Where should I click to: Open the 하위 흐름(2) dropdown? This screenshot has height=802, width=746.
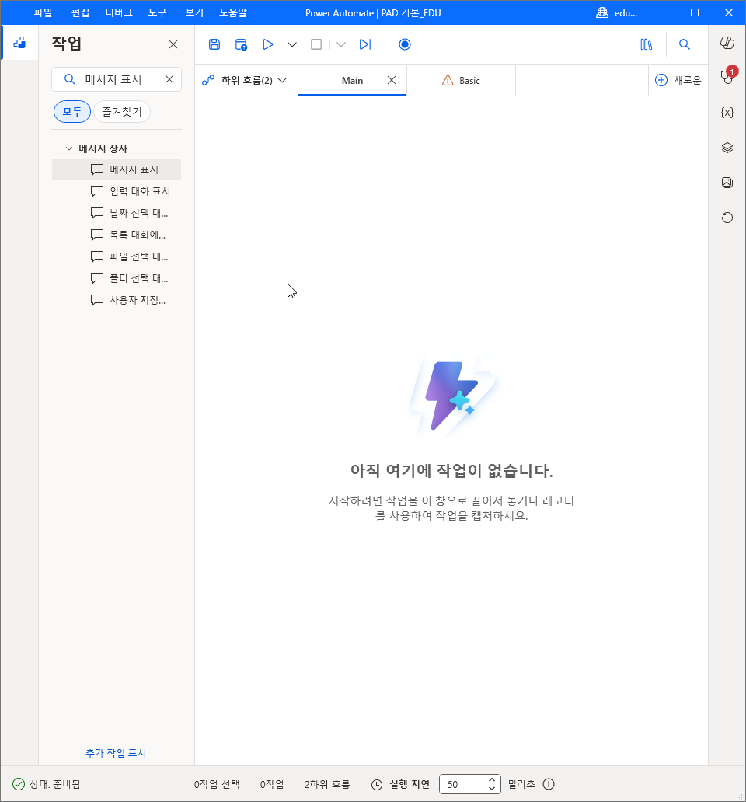click(x=246, y=80)
